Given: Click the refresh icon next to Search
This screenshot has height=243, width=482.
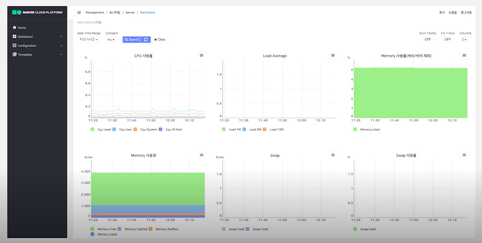Looking at the screenshot, I should tap(146, 40).
